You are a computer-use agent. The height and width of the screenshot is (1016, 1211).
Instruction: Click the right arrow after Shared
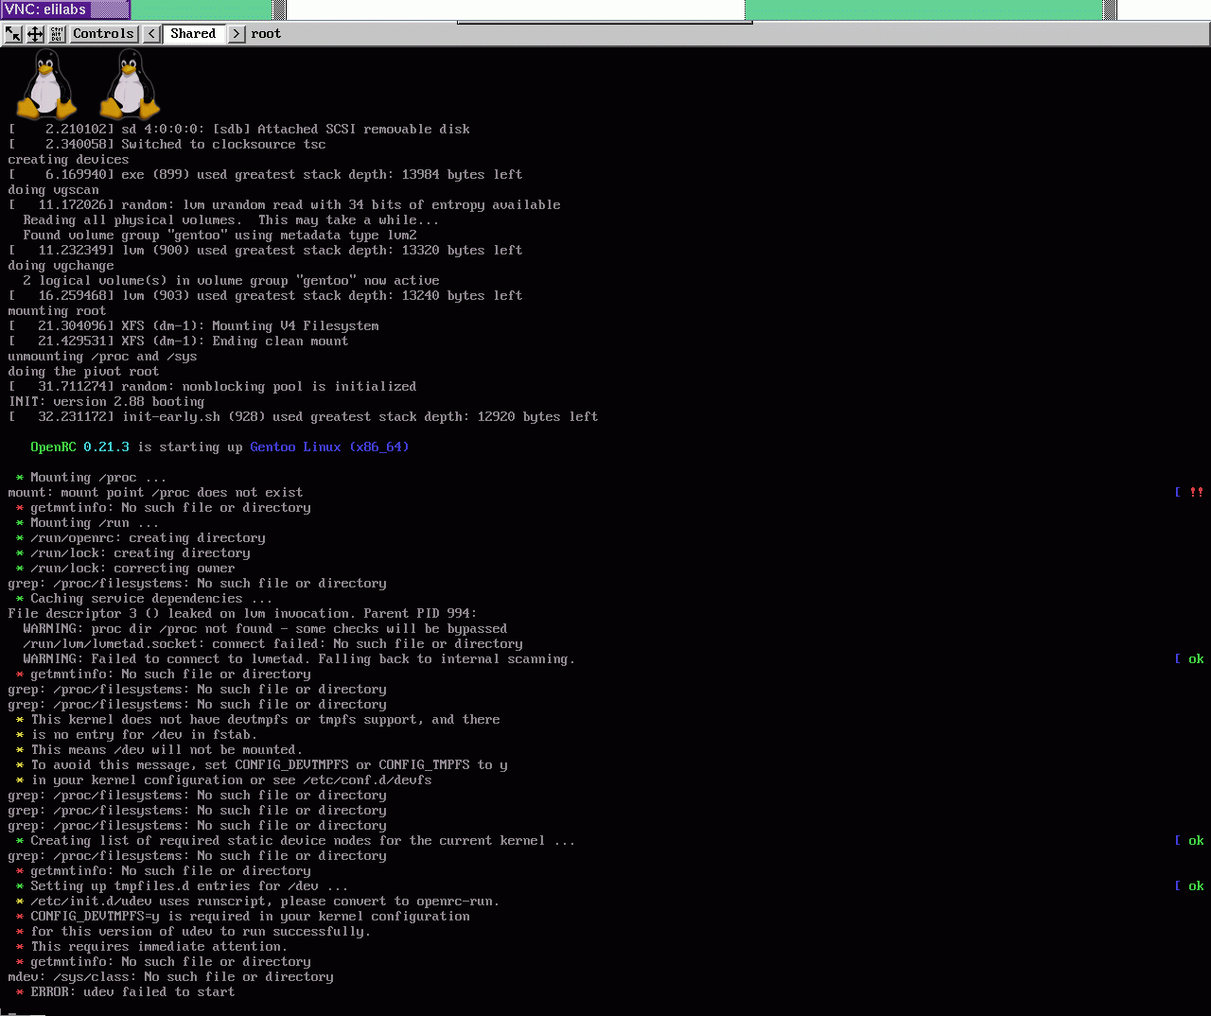(237, 34)
